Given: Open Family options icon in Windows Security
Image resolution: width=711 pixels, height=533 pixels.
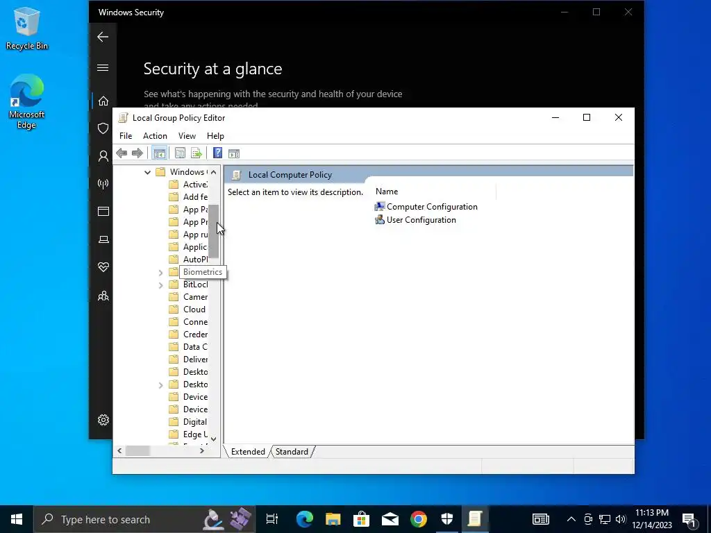Looking at the screenshot, I should 103,296.
